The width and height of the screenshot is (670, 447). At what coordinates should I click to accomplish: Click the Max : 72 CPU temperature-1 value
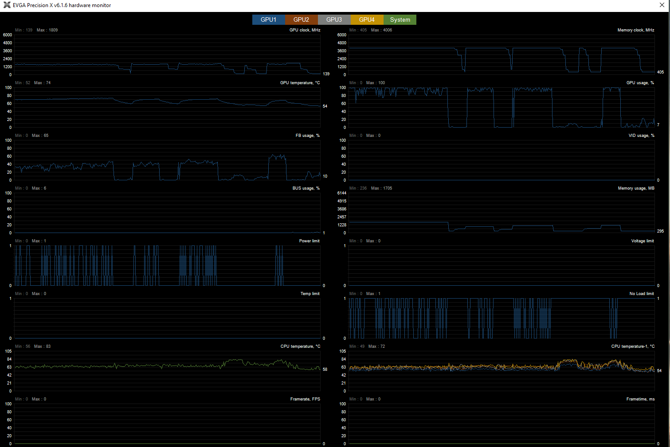(x=376, y=346)
